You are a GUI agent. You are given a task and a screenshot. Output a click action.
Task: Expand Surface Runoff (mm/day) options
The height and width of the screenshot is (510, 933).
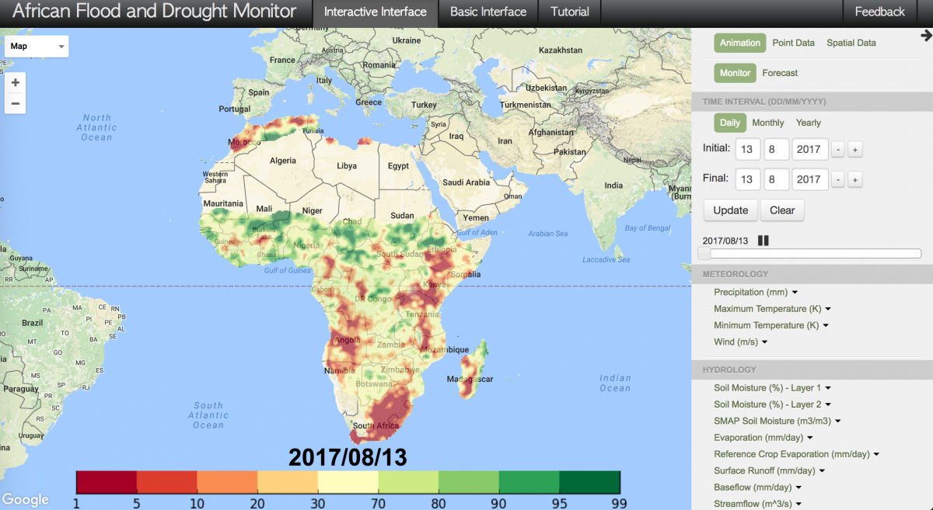point(769,470)
